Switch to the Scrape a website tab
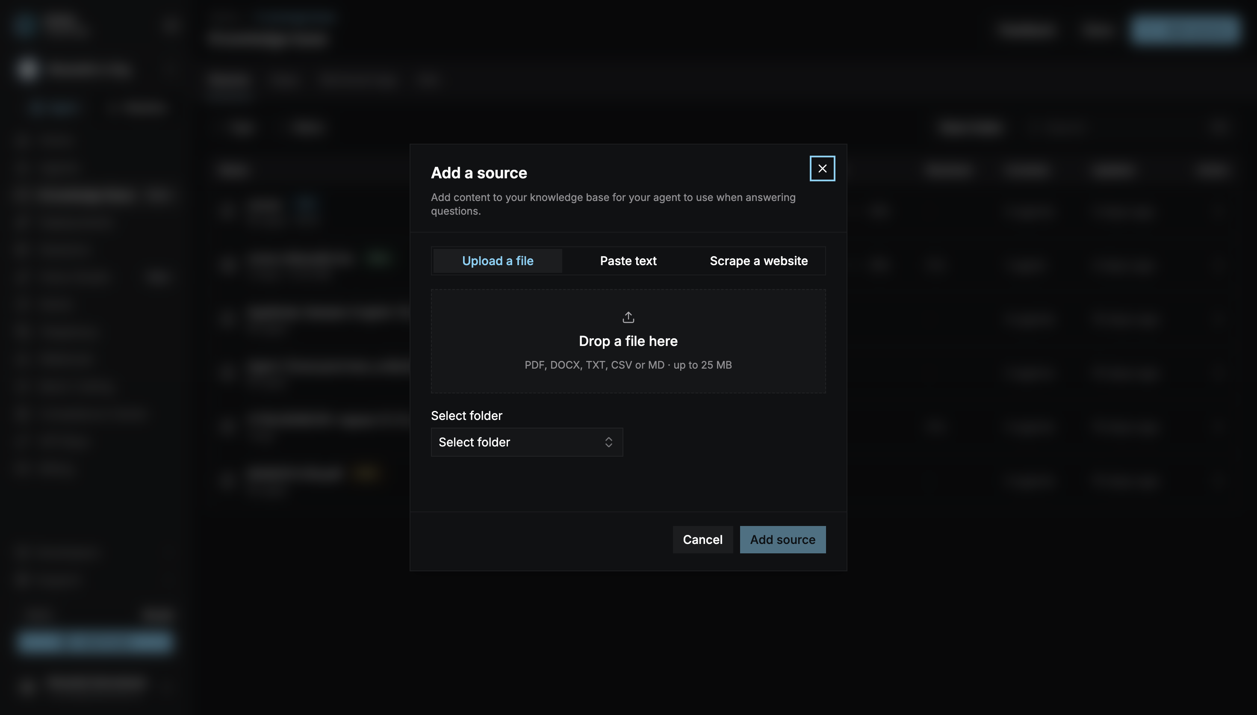Viewport: 1257px width, 715px height. click(x=758, y=261)
